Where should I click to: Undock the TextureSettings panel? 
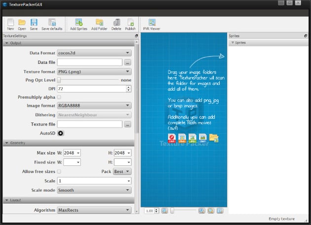tap(136, 35)
